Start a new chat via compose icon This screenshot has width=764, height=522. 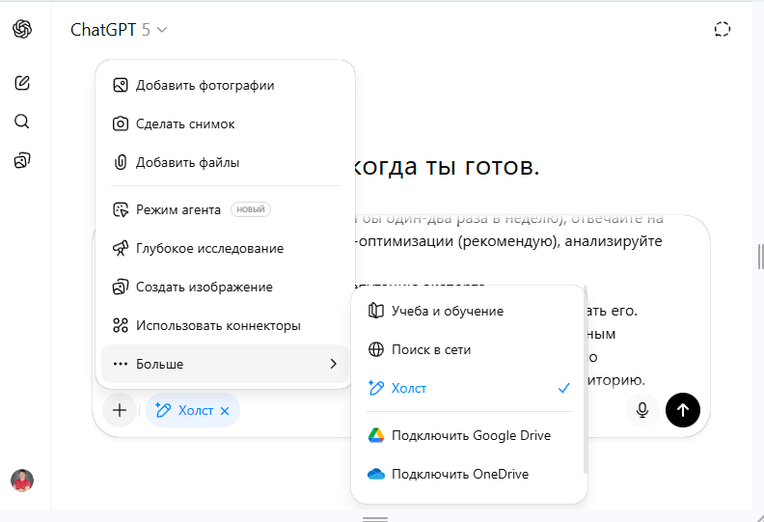tap(22, 83)
